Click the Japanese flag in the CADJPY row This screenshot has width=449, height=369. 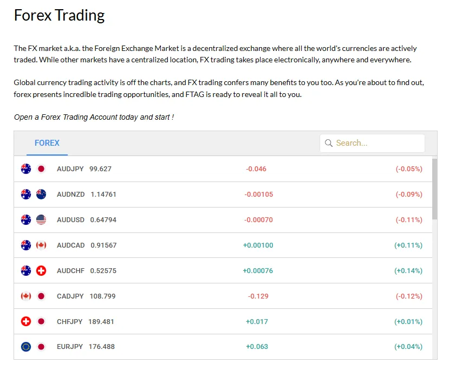(x=41, y=296)
